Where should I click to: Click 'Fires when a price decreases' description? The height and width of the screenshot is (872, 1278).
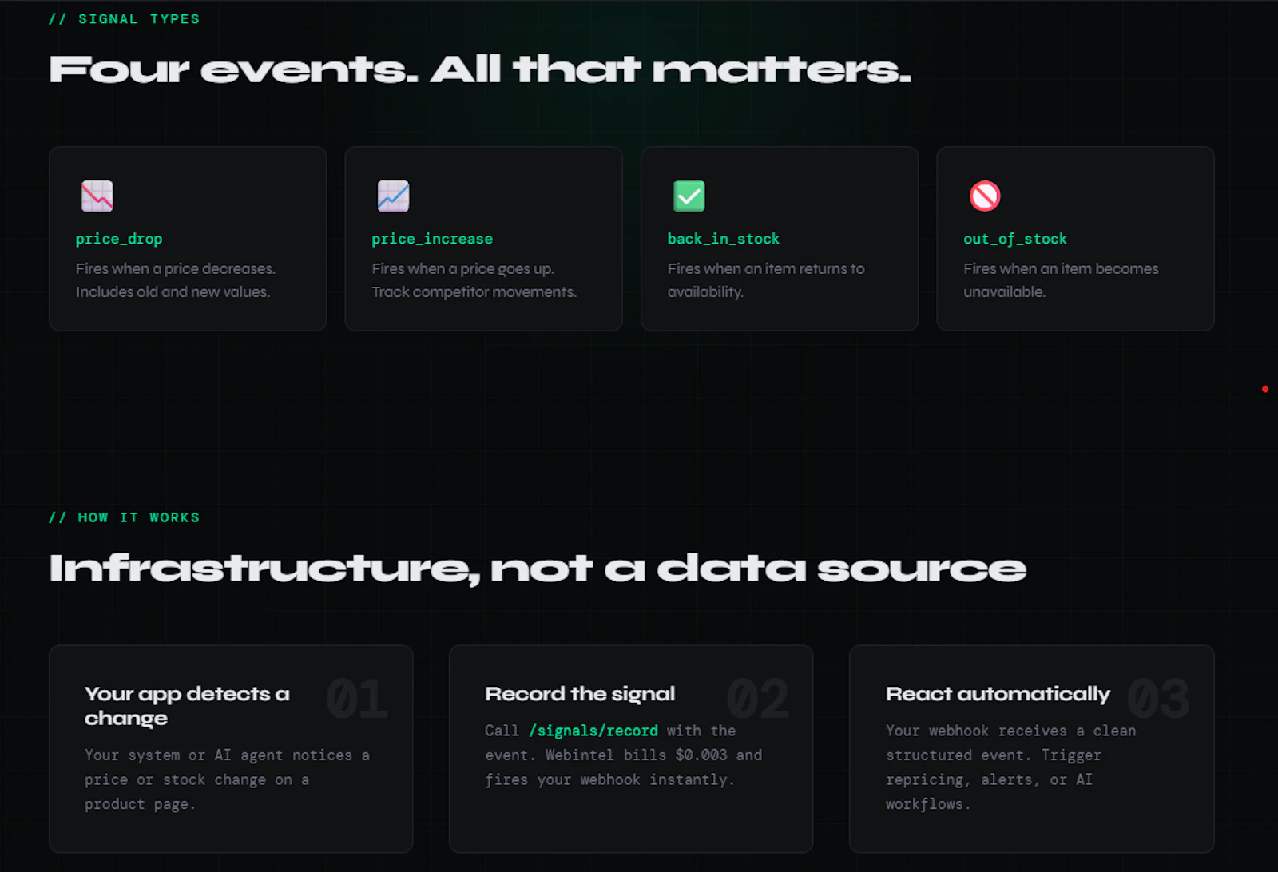(176, 268)
